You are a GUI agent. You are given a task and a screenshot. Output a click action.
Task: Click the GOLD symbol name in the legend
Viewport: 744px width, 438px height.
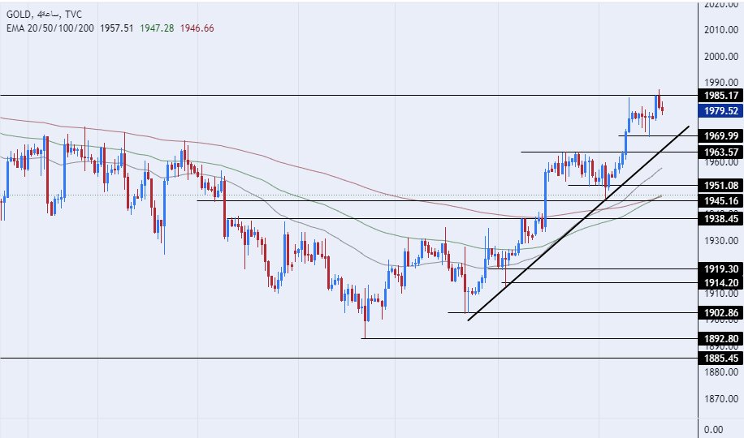[22, 14]
